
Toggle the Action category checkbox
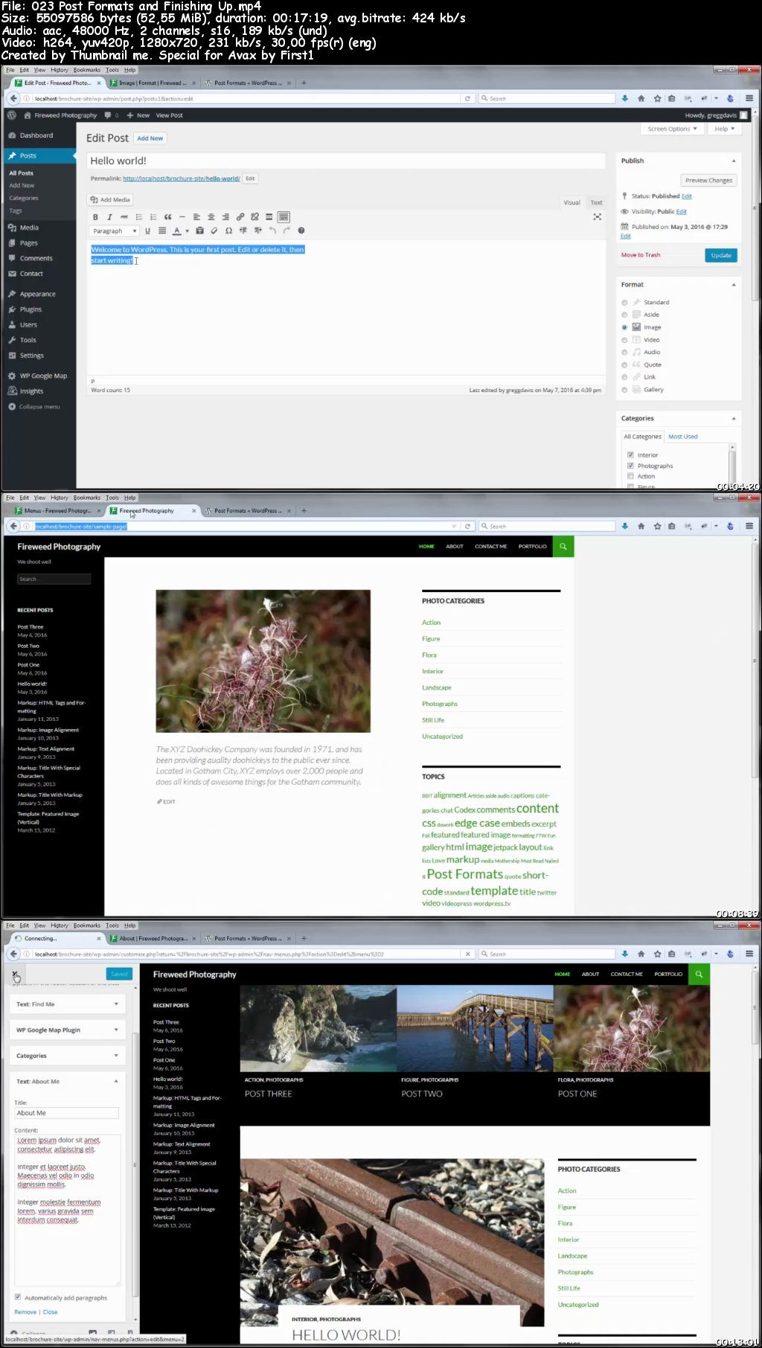(x=630, y=476)
